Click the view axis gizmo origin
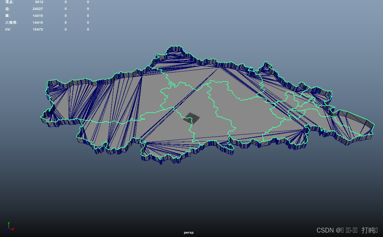The image size is (383, 237). tap(9, 228)
